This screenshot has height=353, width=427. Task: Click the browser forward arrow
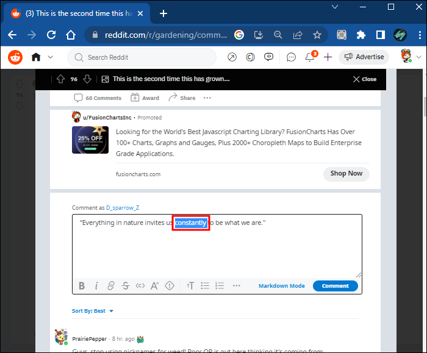click(32, 35)
